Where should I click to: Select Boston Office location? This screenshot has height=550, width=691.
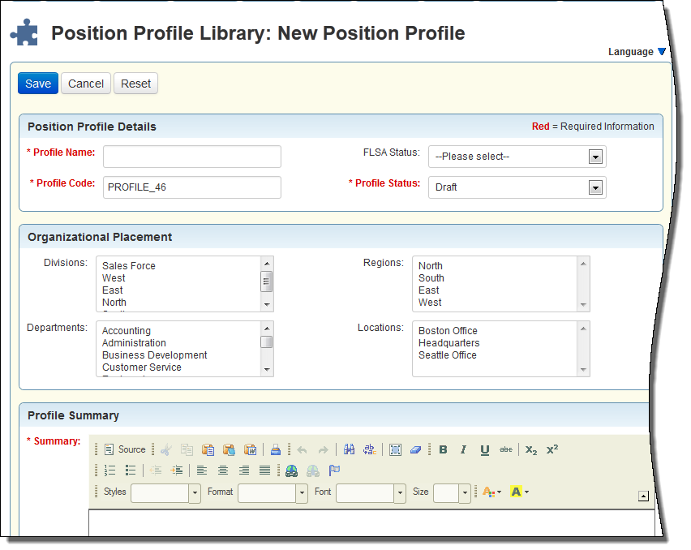pos(448,330)
